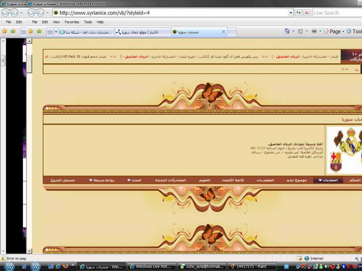Launch Firefox from the quick launch bar

click(65, 266)
